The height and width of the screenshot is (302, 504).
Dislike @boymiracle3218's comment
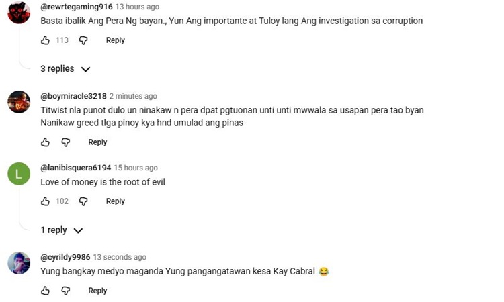[66, 142]
